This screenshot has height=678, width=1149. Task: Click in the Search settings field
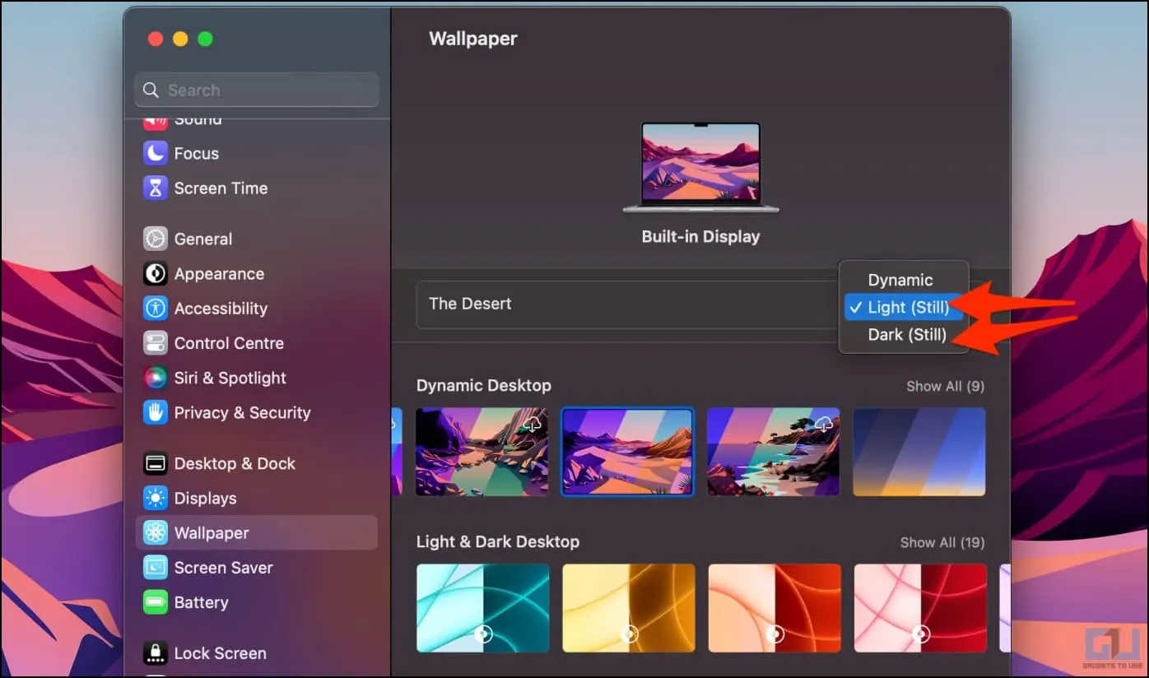tap(257, 90)
